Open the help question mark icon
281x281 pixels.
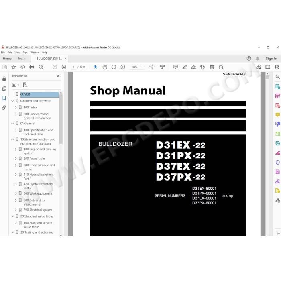click(249, 59)
